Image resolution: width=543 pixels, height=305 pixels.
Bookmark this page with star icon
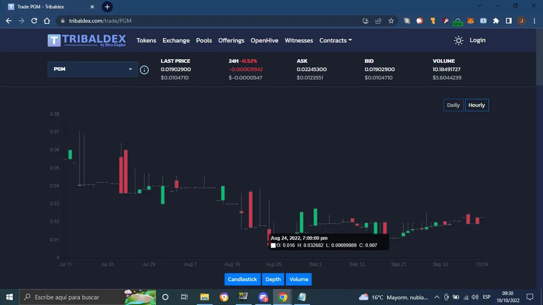click(x=391, y=21)
